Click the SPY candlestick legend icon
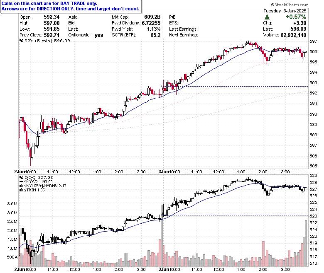Image resolution: width=324 pixels, height=273 pixels. pos(21,41)
